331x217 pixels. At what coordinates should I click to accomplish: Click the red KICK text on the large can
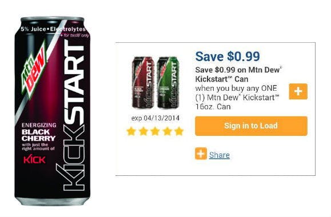34,159
